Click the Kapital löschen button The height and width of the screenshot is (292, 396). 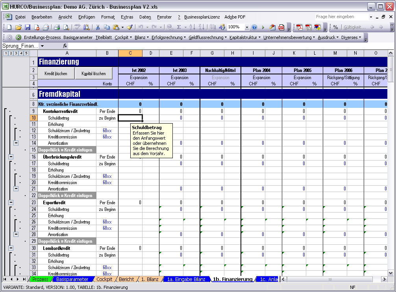[94, 74]
